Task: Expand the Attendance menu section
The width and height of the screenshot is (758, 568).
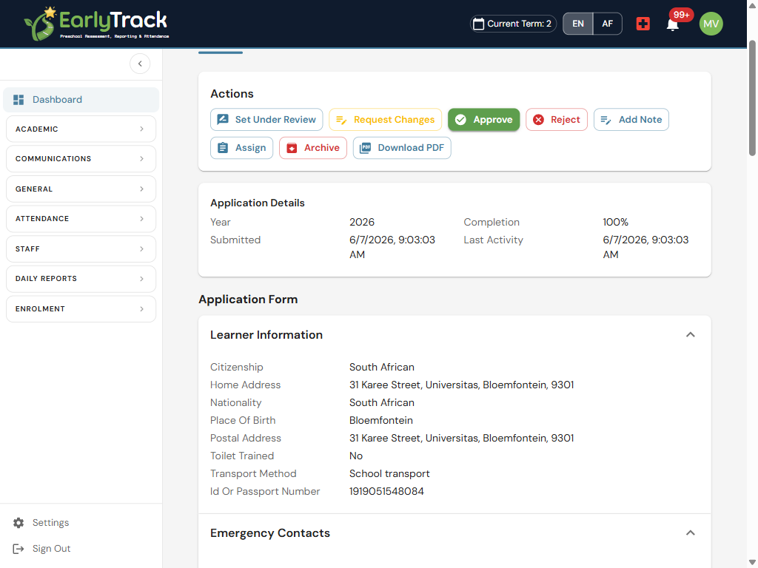Action: (x=81, y=219)
